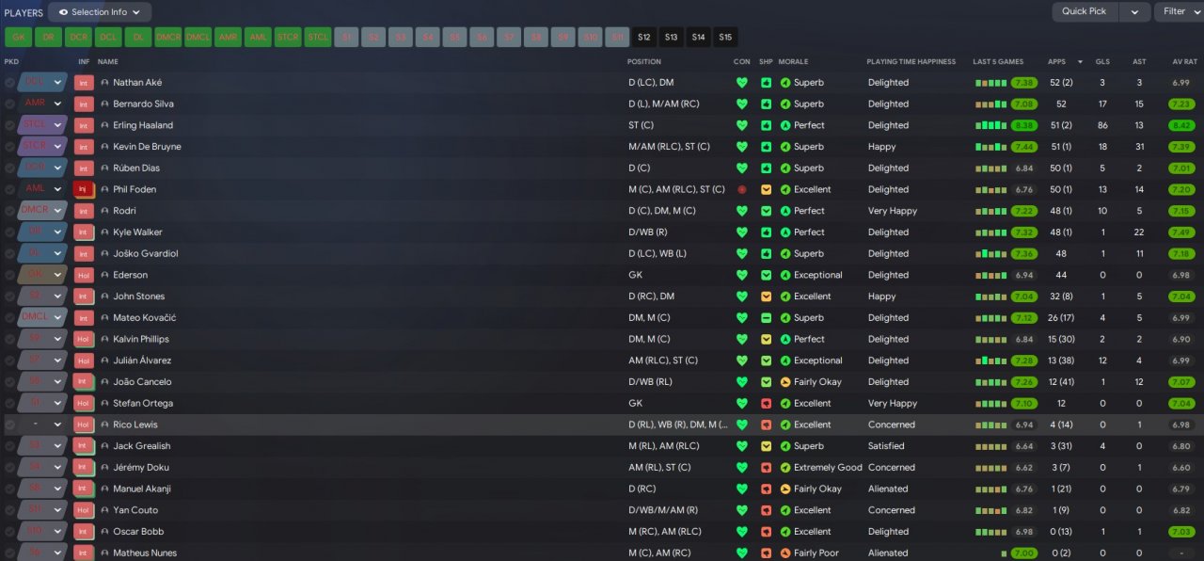The height and width of the screenshot is (561, 1204).
Task: Click Joško Gvardiol's Int info badge
Action: pos(84,253)
